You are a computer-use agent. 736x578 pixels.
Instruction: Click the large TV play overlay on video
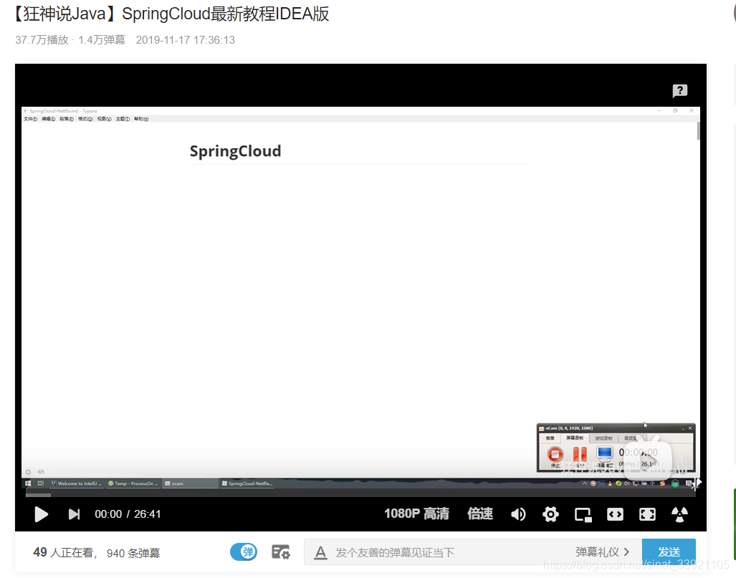tap(648, 457)
